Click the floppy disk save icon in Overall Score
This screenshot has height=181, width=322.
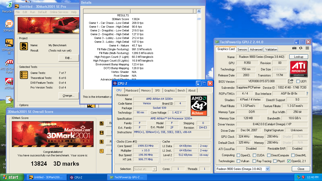[x=102, y=132]
